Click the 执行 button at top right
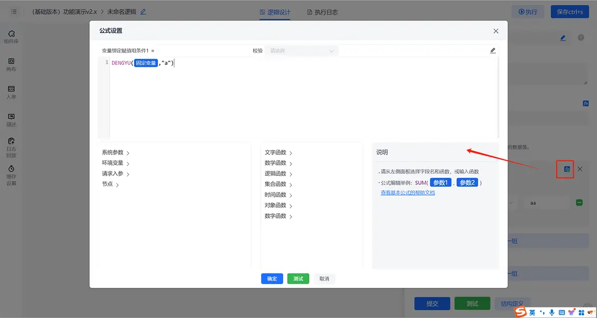 528,12
